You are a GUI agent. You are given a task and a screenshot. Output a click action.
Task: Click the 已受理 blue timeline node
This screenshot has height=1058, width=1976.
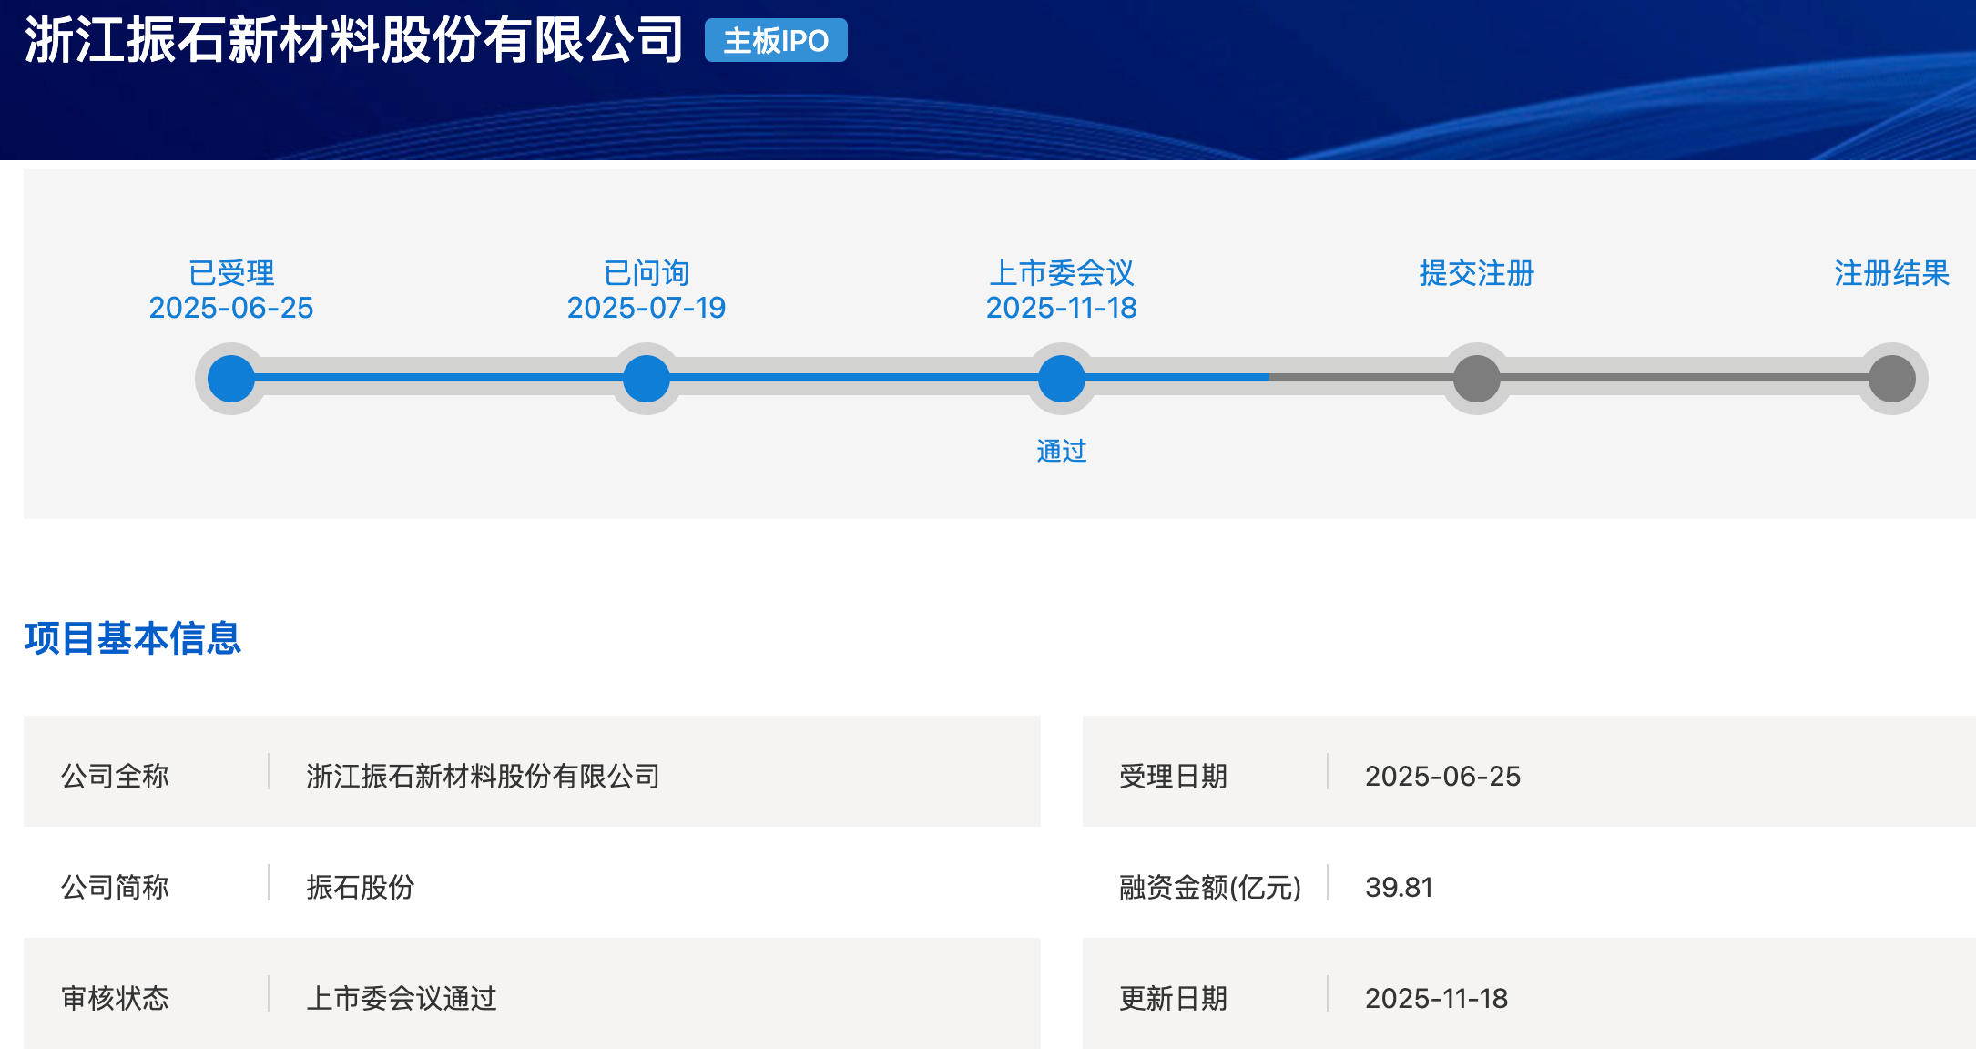pyautogui.click(x=231, y=379)
